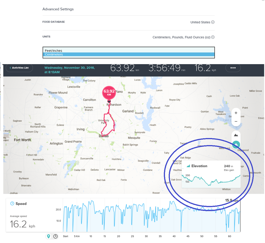
Task: Toggle the teal elevation overlay button
Action: point(236,145)
